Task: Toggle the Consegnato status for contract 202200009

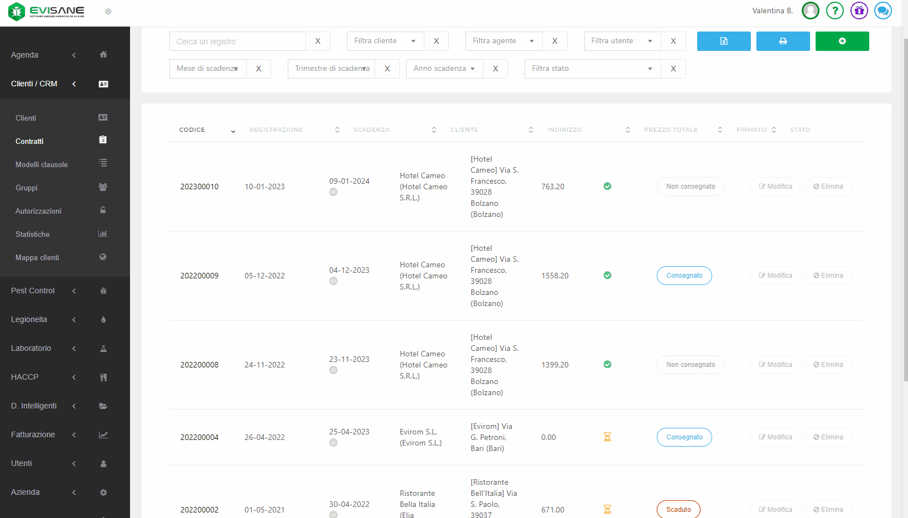Action: coord(684,276)
